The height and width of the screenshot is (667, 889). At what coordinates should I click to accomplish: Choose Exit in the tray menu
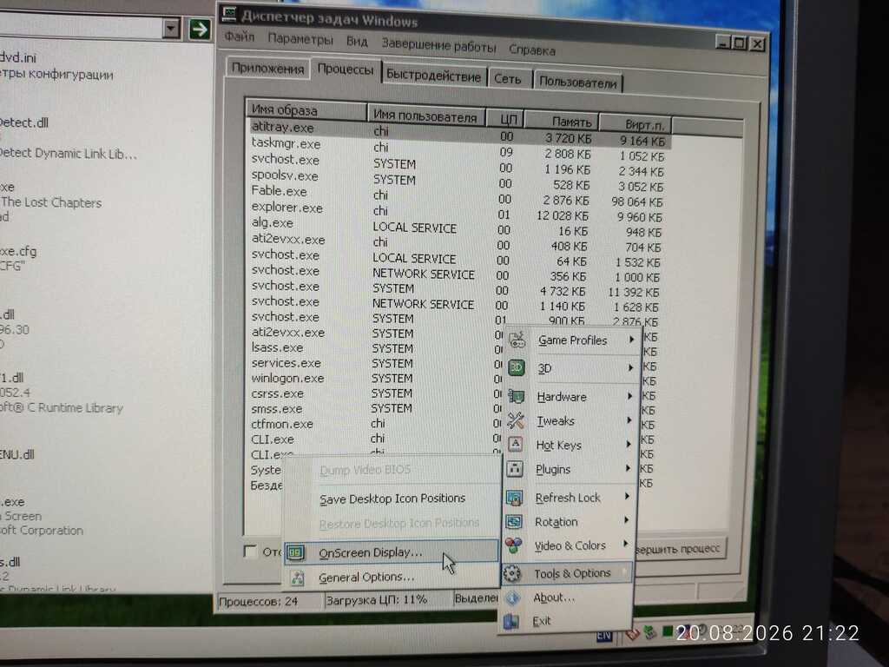542,621
